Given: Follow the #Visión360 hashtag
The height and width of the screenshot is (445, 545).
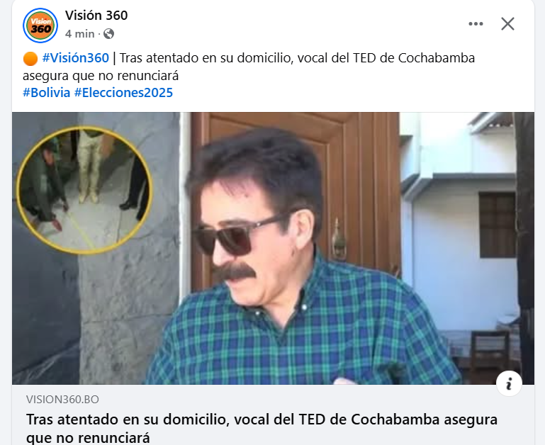Looking at the screenshot, I should (x=75, y=57).
